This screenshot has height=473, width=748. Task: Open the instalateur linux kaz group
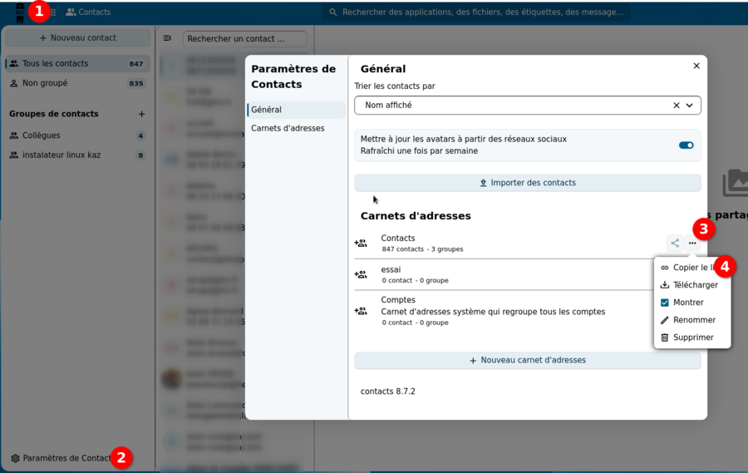click(x=78, y=155)
